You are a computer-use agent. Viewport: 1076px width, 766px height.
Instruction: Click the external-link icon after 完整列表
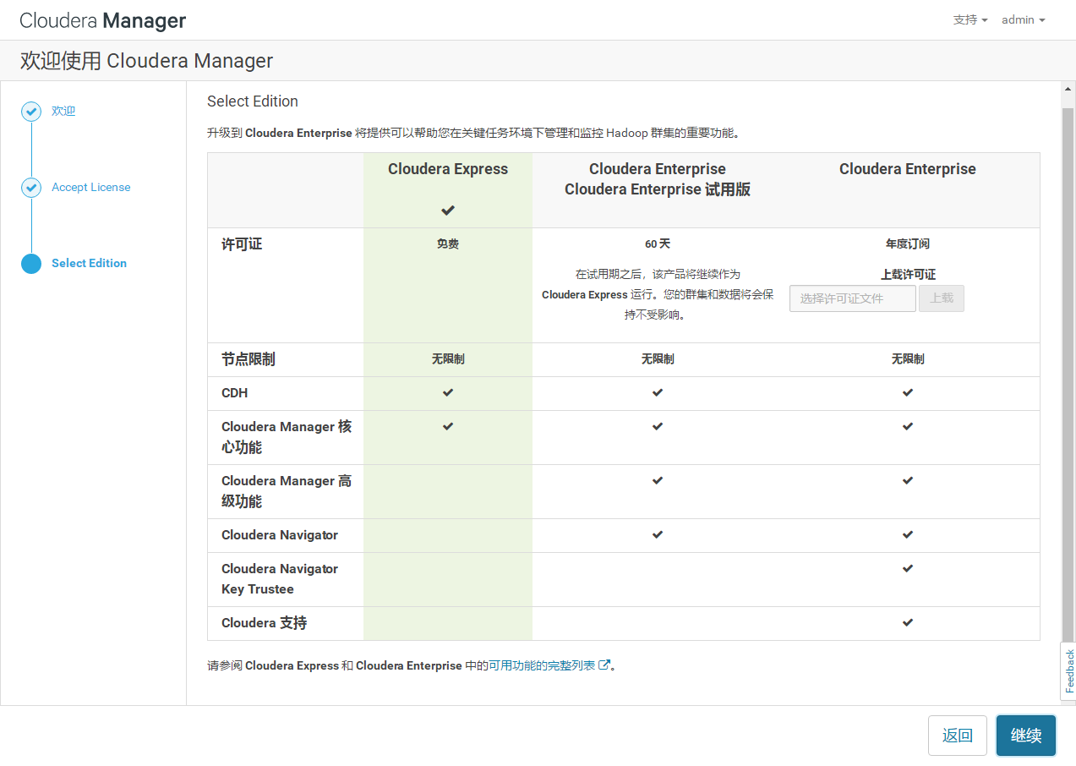(x=604, y=665)
